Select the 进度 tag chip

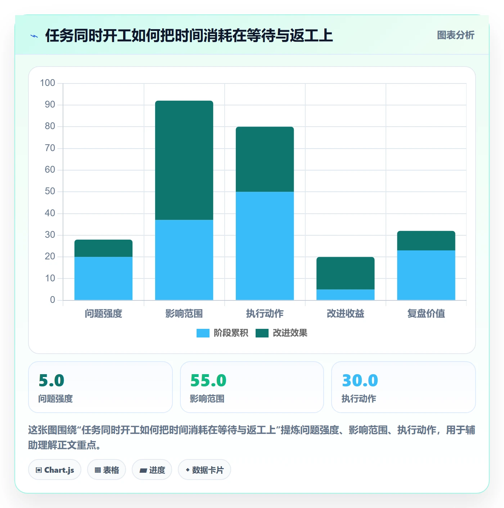152,470
